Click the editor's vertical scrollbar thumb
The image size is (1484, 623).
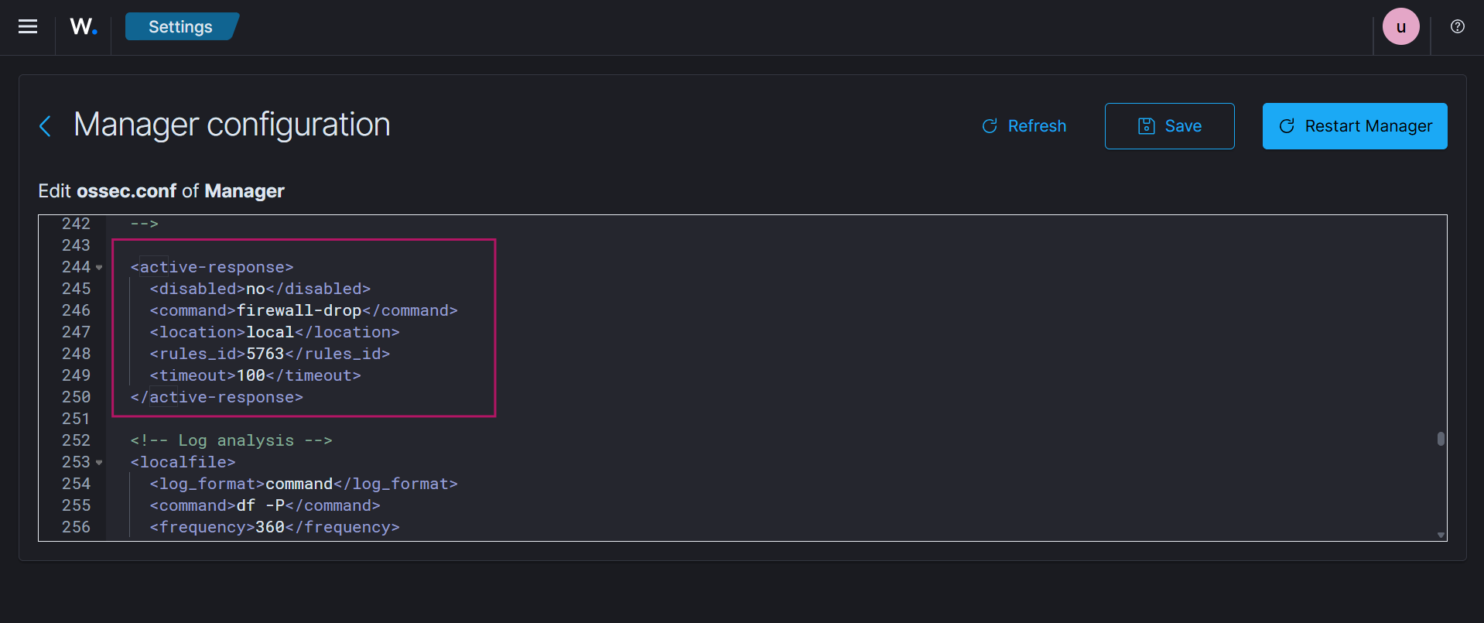pyautogui.click(x=1440, y=439)
